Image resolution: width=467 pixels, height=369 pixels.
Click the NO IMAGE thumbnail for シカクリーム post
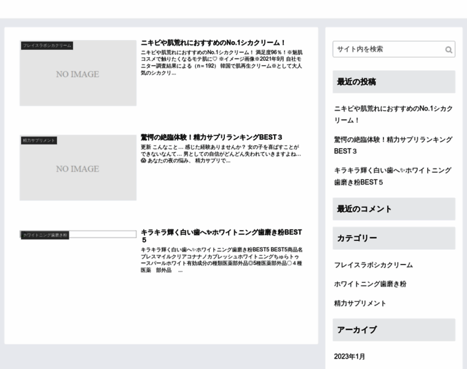pyautogui.click(x=78, y=73)
